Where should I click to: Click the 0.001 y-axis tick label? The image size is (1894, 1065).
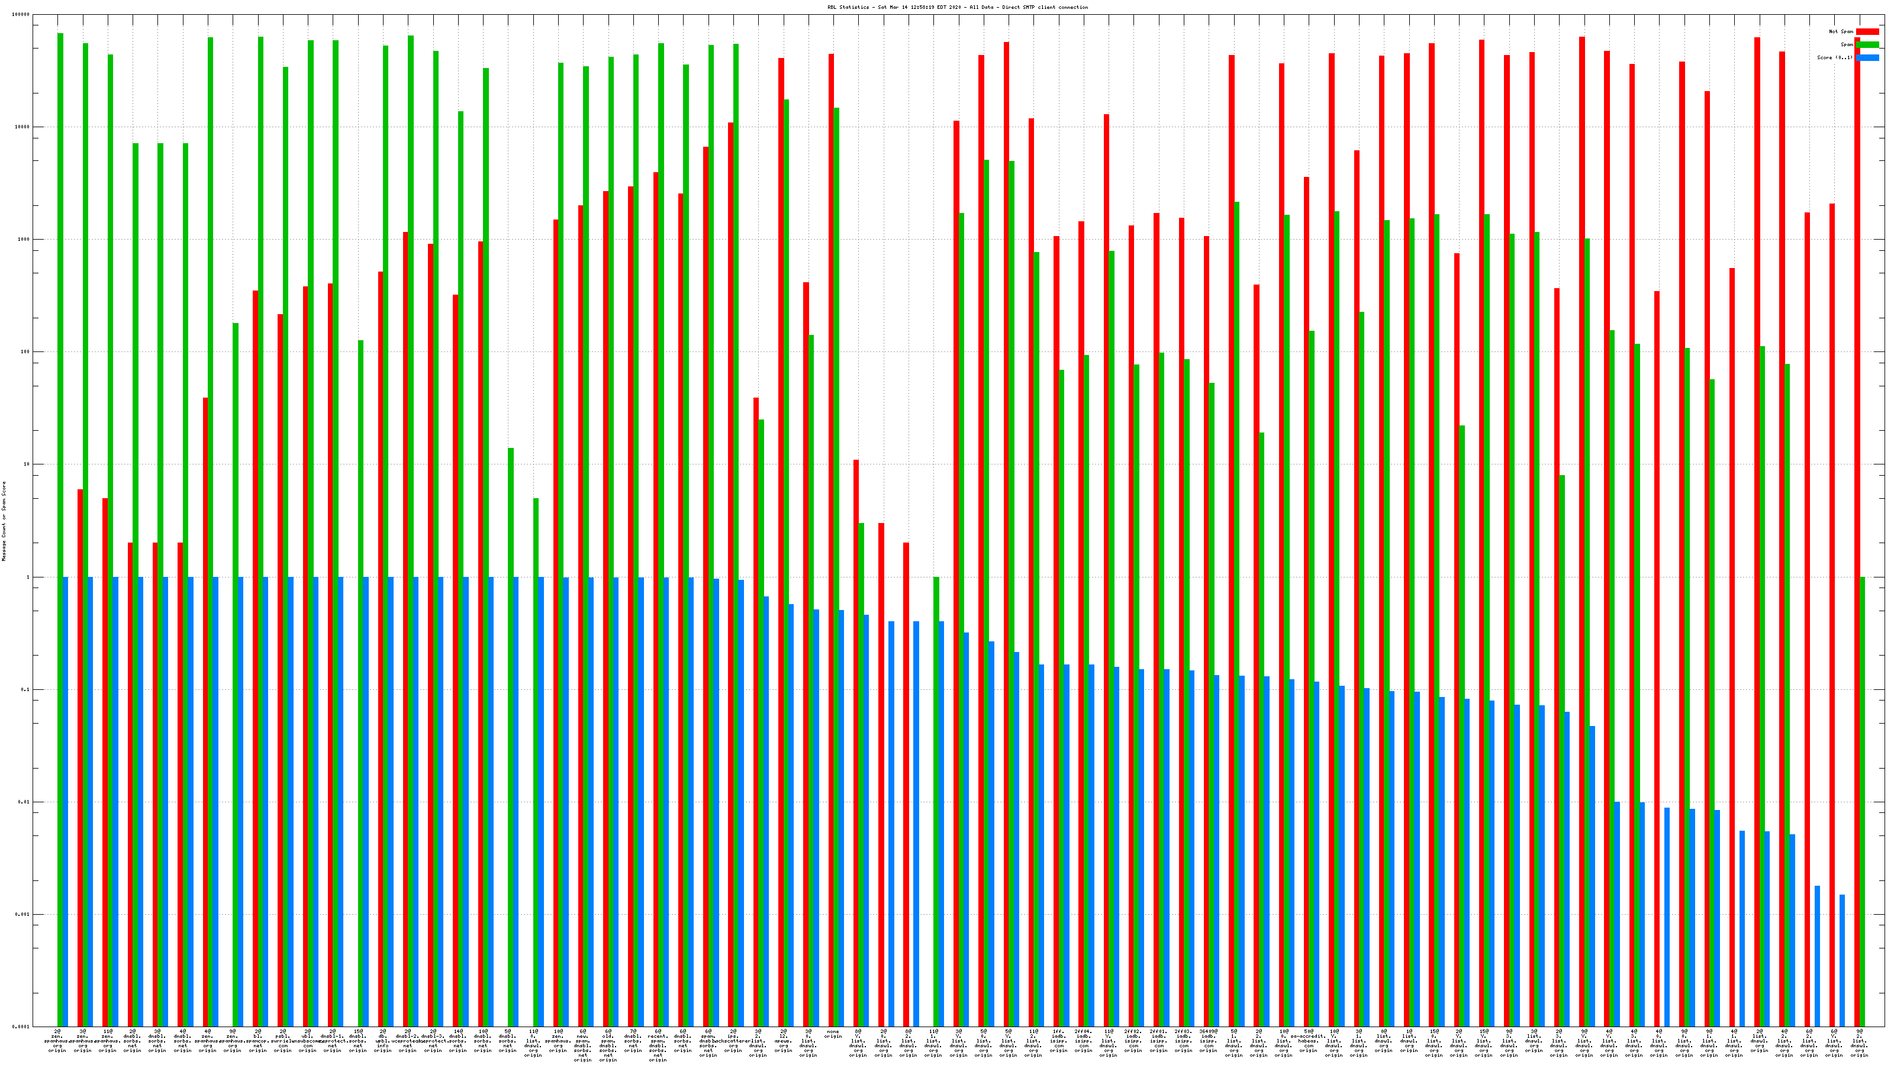[x=23, y=915]
